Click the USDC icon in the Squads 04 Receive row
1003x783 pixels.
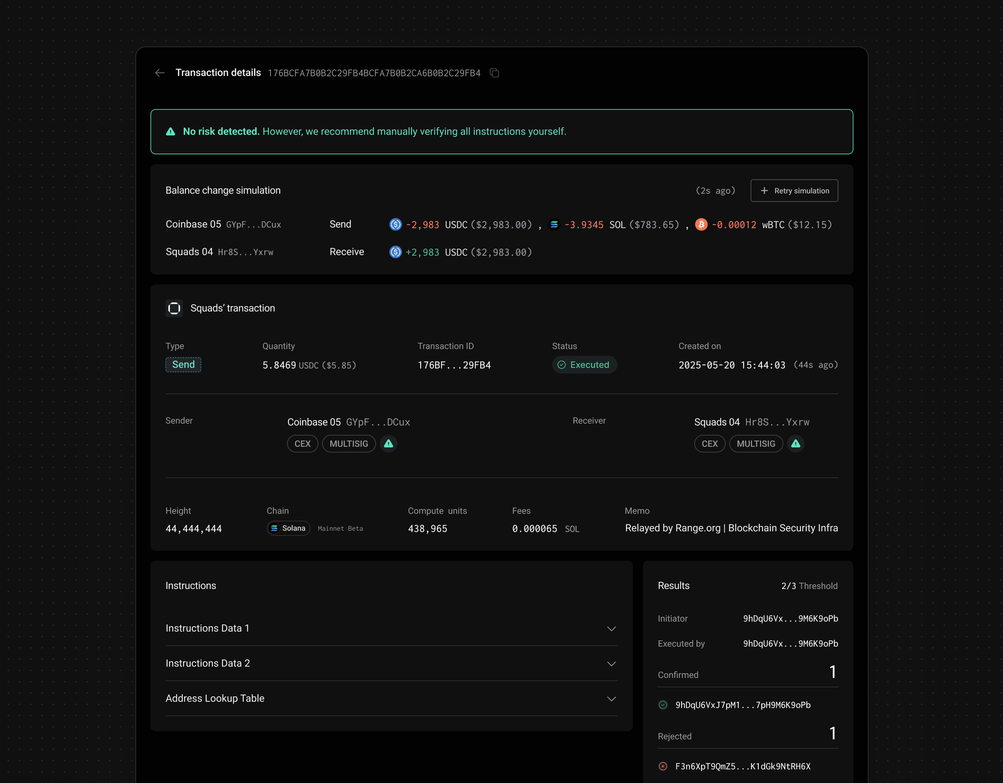pos(395,252)
